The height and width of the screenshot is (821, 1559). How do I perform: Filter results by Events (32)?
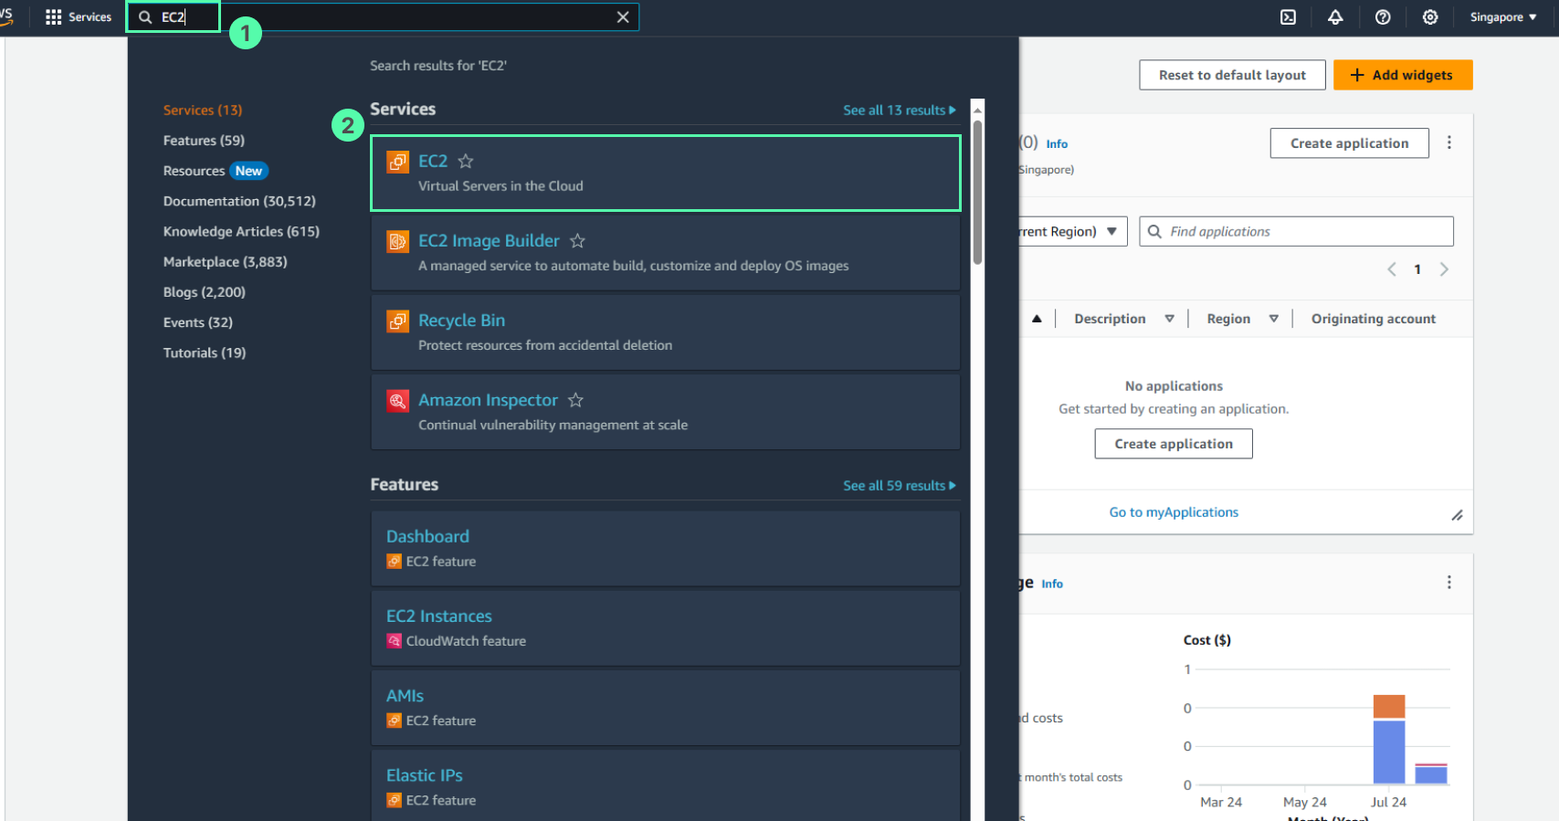[198, 322]
